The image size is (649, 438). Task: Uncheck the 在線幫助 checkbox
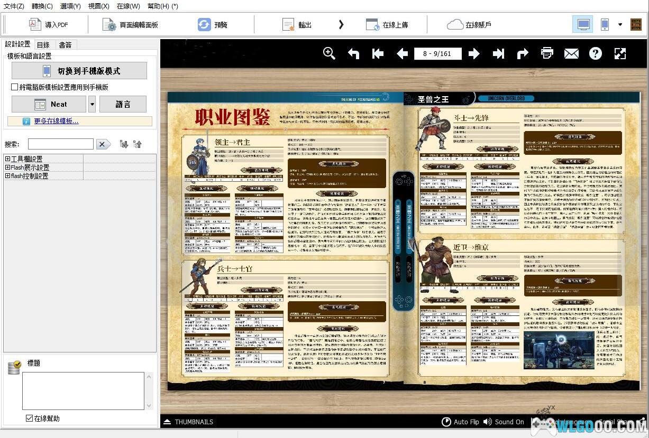[29, 418]
